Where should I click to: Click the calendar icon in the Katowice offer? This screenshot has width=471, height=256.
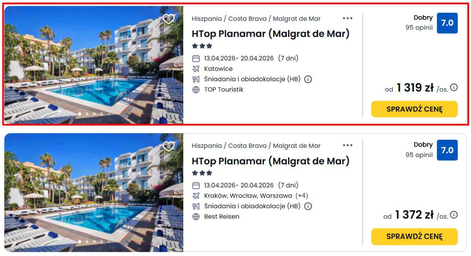196,59
